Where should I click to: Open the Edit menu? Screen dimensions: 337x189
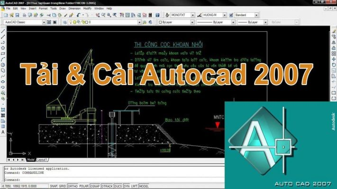pos(15,9)
